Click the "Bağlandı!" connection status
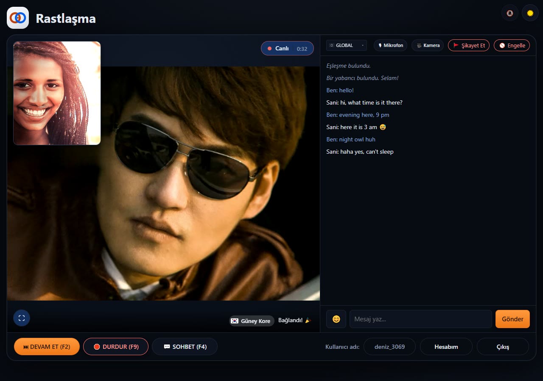The height and width of the screenshot is (381, 543). coord(295,320)
